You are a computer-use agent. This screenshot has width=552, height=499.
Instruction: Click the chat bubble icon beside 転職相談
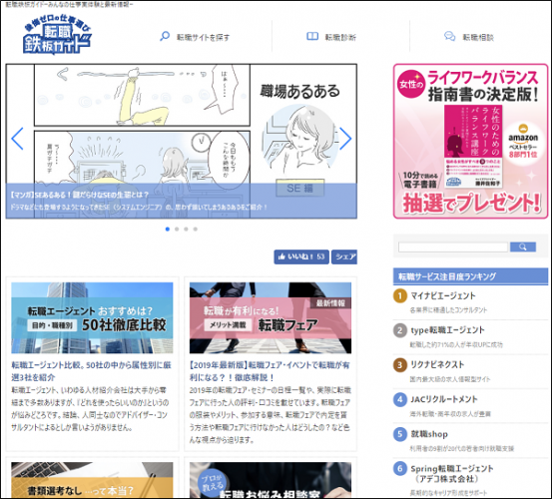[x=449, y=36]
